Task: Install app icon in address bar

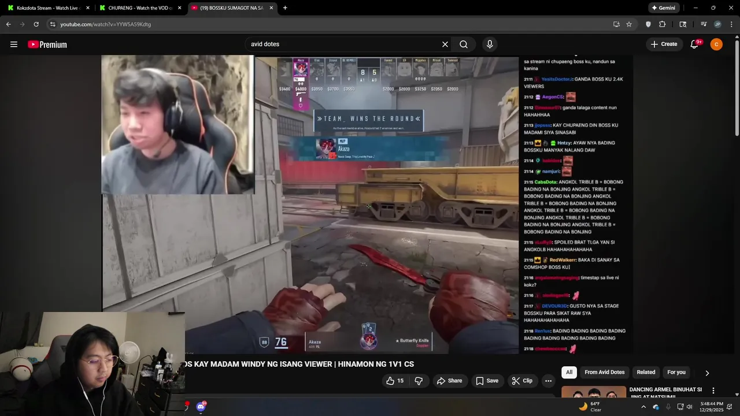Action: 616,24
